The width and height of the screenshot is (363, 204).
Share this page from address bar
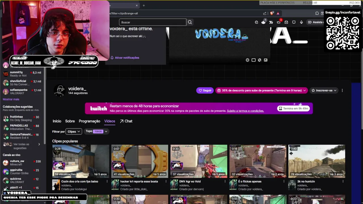click(265, 13)
